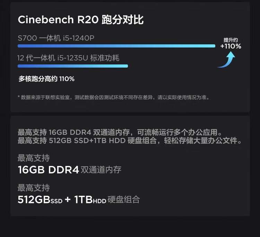Click the long S700 benchmark score bar

116,46
